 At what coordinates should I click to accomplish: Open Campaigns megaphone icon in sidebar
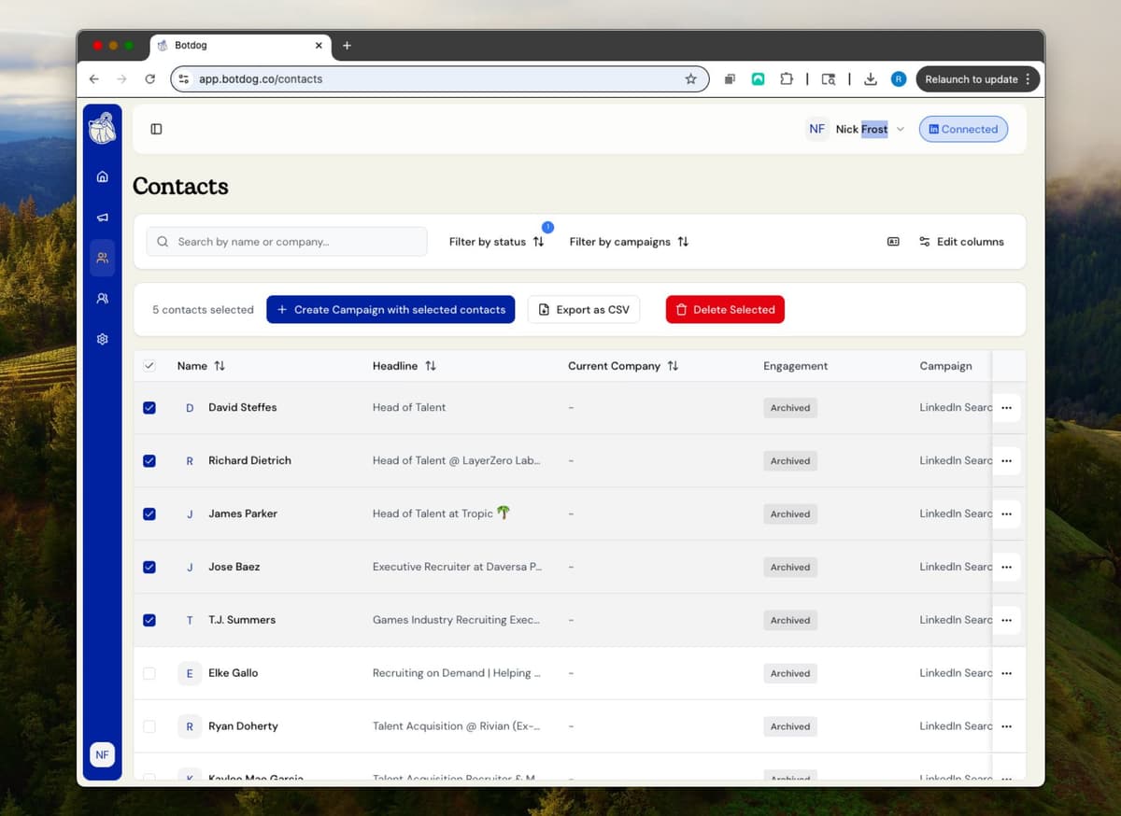[103, 218]
